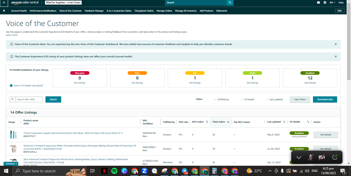Dismiss the CX rating account health banner
Screen dimensions: 351x176
pos(336,57)
